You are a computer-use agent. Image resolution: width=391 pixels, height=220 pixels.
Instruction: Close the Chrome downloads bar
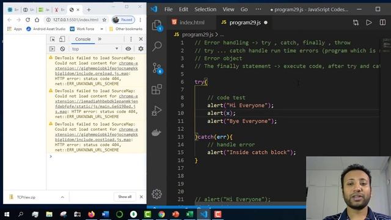point(141,197)
